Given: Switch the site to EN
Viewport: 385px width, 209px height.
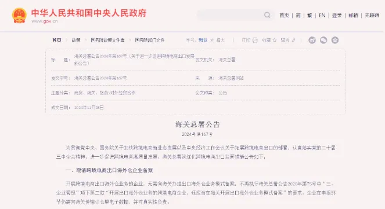Looking at the screenshot, I should click(322, 16).
